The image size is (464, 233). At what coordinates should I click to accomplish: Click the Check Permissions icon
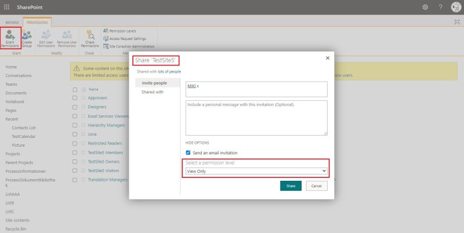[x=90, y=39]
